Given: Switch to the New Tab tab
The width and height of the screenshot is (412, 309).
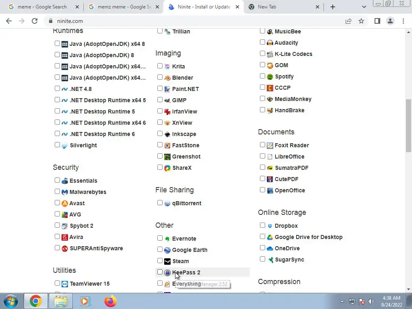Looking at the screenshot, I should point(283,7).
